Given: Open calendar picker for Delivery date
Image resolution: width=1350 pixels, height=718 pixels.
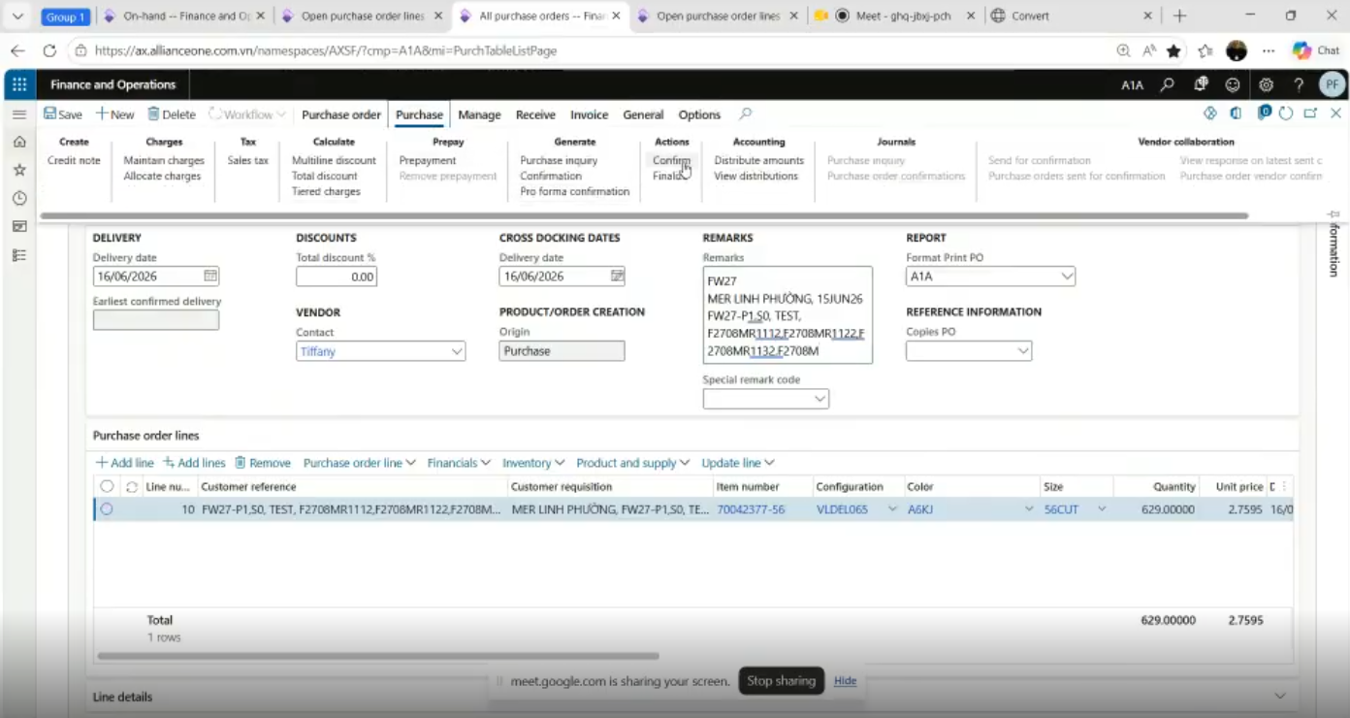Looking at the screenshot, I should coord(210,276).
